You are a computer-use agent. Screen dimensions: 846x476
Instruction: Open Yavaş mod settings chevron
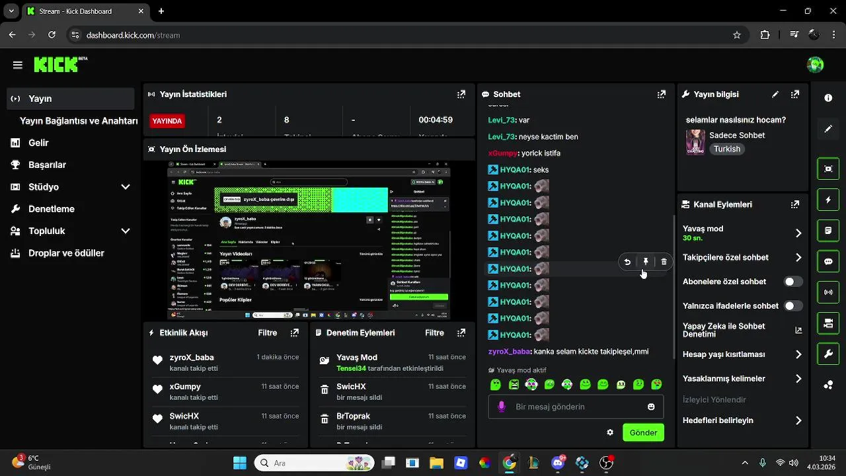pyautogui.click(x=798, y=233)
